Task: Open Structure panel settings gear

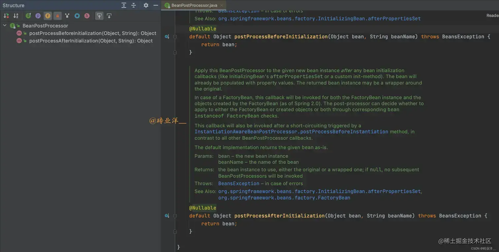Action: coord(146,5)
